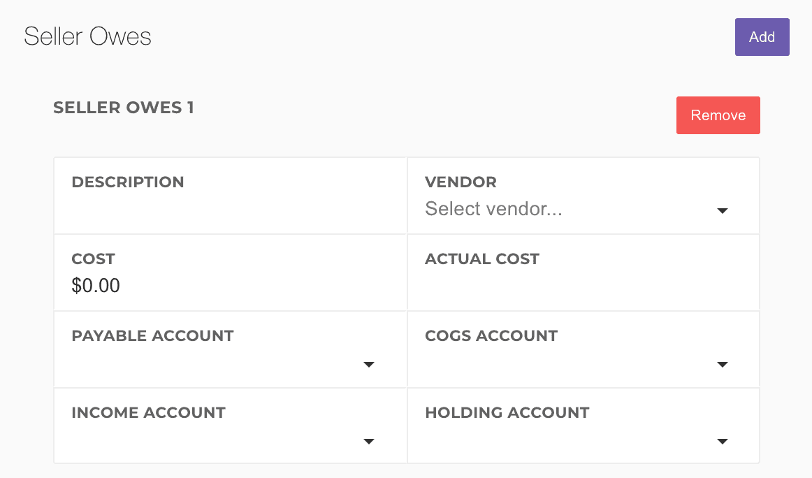Expand the Payable Account dropdown arrow
Image resolution: width=812 pixels, height=478 pixels.
[x=370, y=364]
